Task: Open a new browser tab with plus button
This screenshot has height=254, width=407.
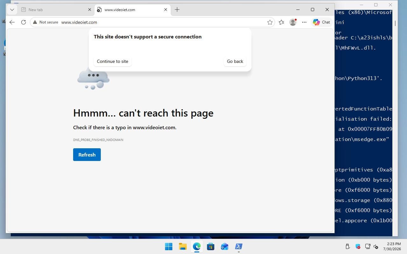Action: click(177, 10)
